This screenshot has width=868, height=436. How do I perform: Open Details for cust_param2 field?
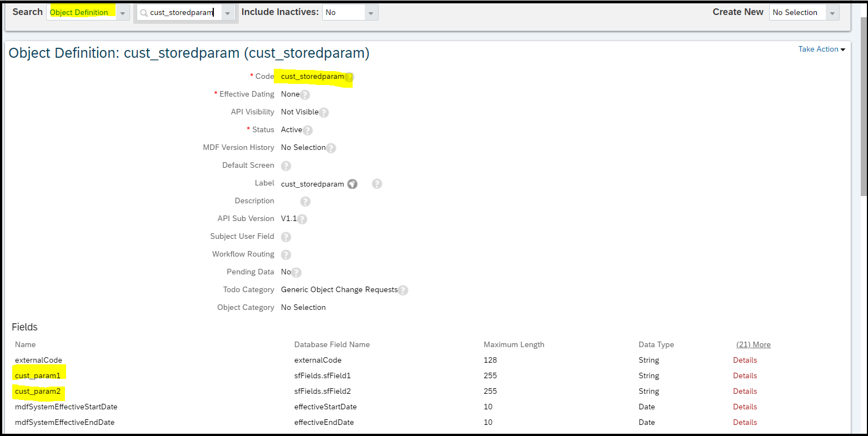tap(745, 391)
